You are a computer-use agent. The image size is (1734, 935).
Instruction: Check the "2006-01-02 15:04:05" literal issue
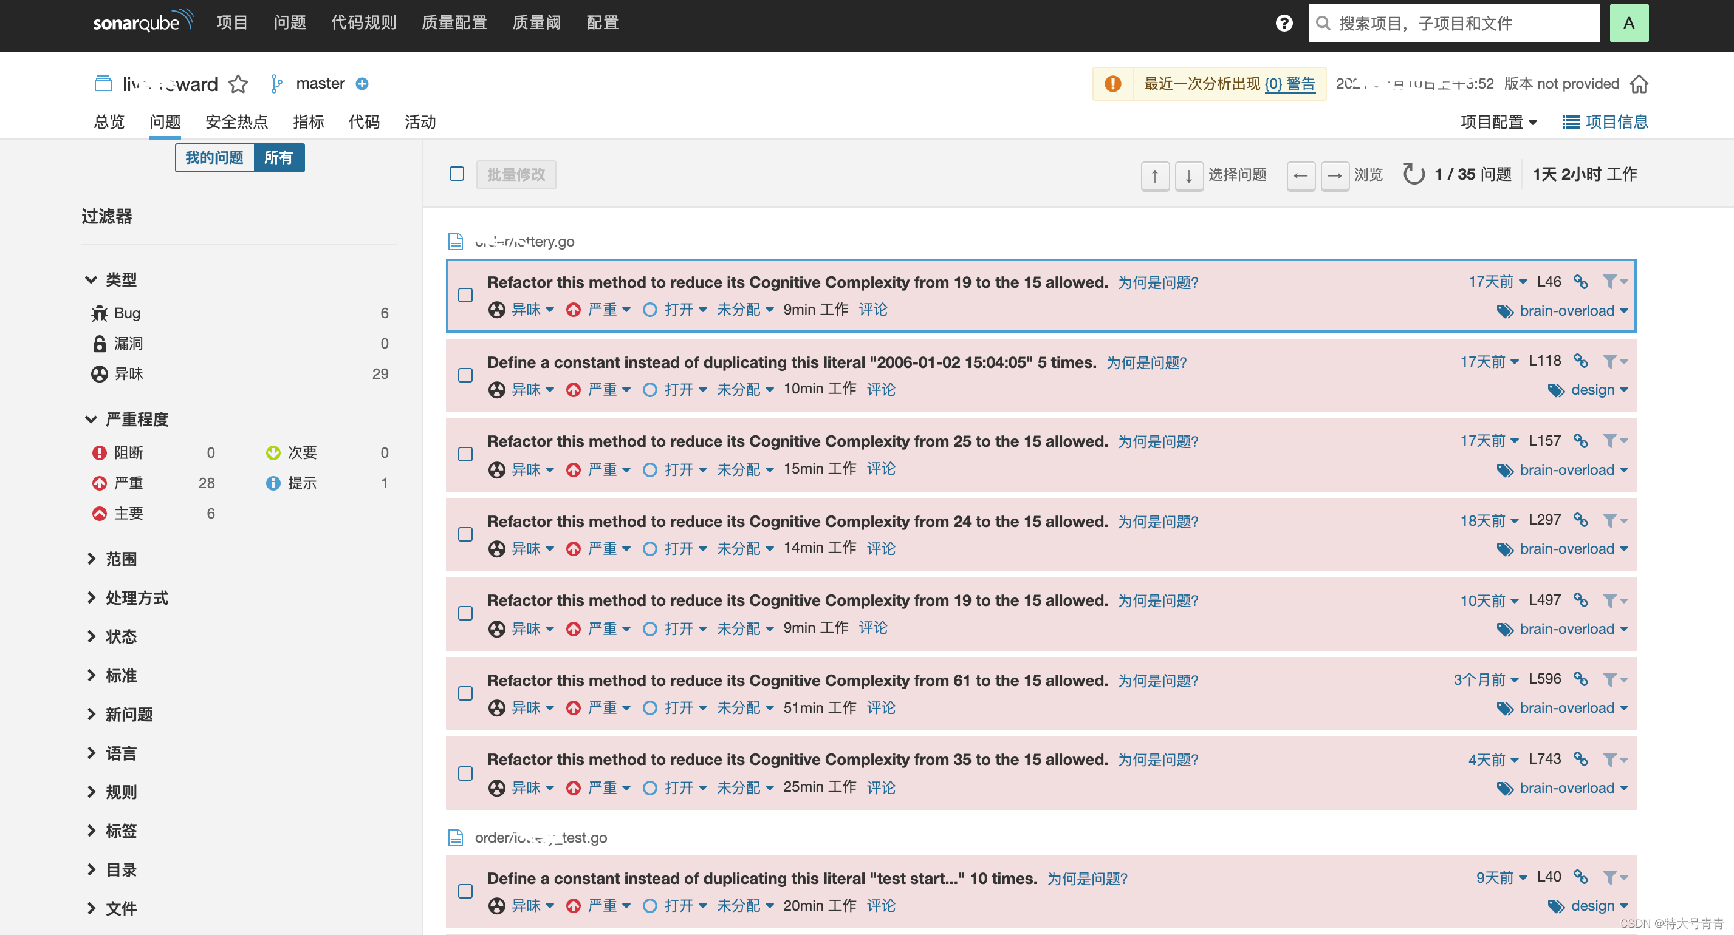[465, 375]
